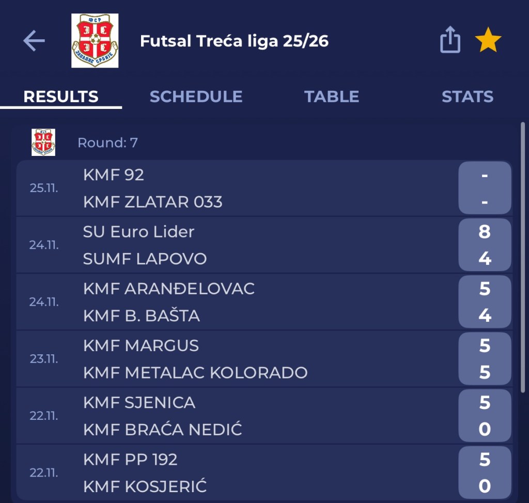Switch to the SCHEDULE tab

pos(196,97)
